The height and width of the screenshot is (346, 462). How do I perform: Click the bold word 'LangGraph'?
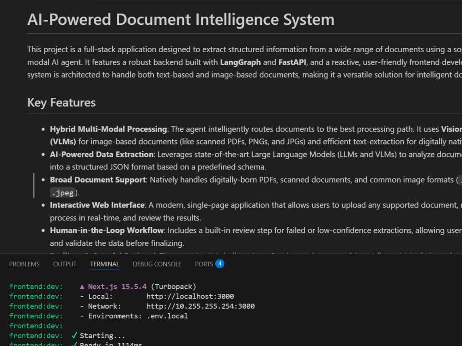click(240, 62)
